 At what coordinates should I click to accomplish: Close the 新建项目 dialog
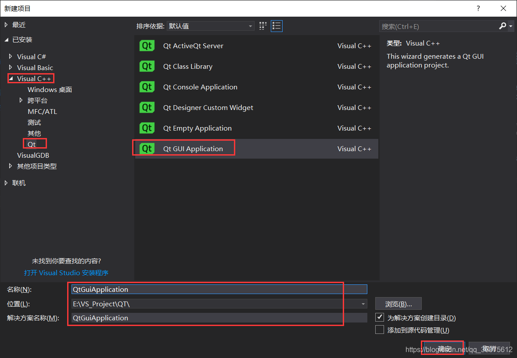pos(503,8)
